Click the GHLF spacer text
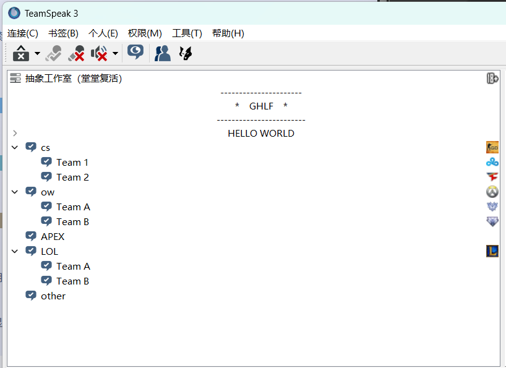The width and height of the screenshot is (506, 368). pyautogui.click(x=262, y=106)
